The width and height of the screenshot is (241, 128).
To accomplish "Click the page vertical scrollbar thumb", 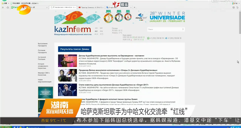I will click(x=240, y=22).
